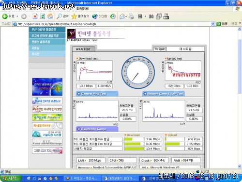Click the last fax-printer toolbar icon
Viewport: 242px width, 182px height.
click(x=166, y=17)
